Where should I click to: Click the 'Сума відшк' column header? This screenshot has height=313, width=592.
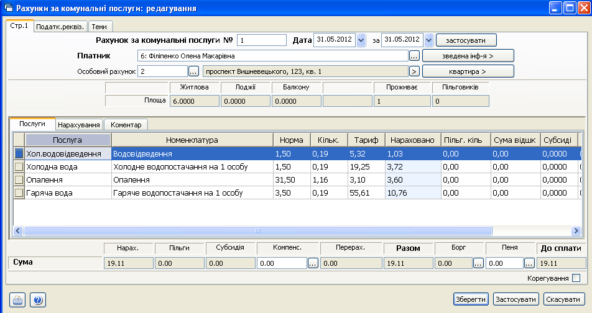(515, 140)
